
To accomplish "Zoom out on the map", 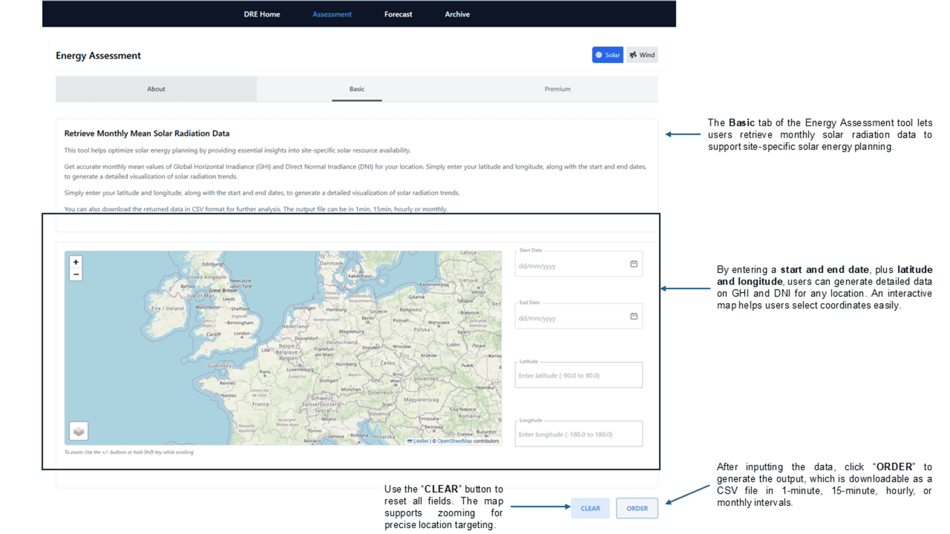I will [x=76, y=275].
